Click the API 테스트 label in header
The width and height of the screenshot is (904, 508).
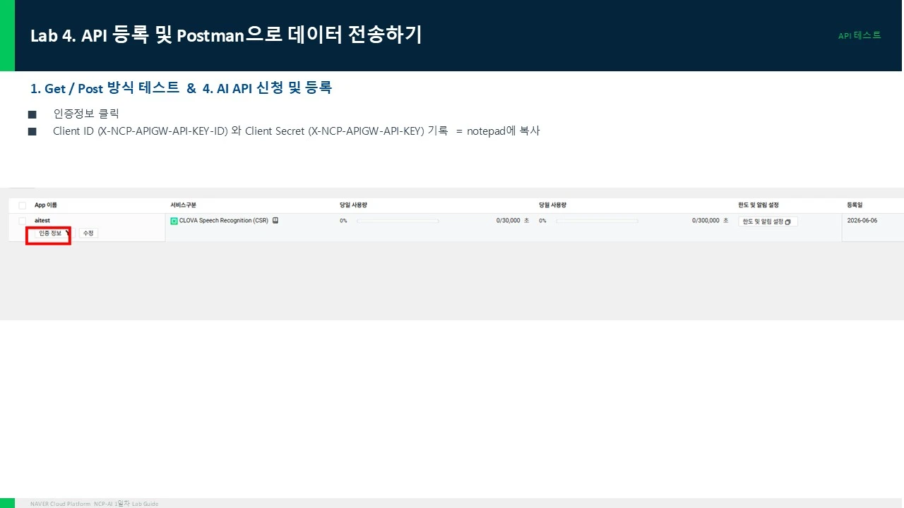point(860,35)
